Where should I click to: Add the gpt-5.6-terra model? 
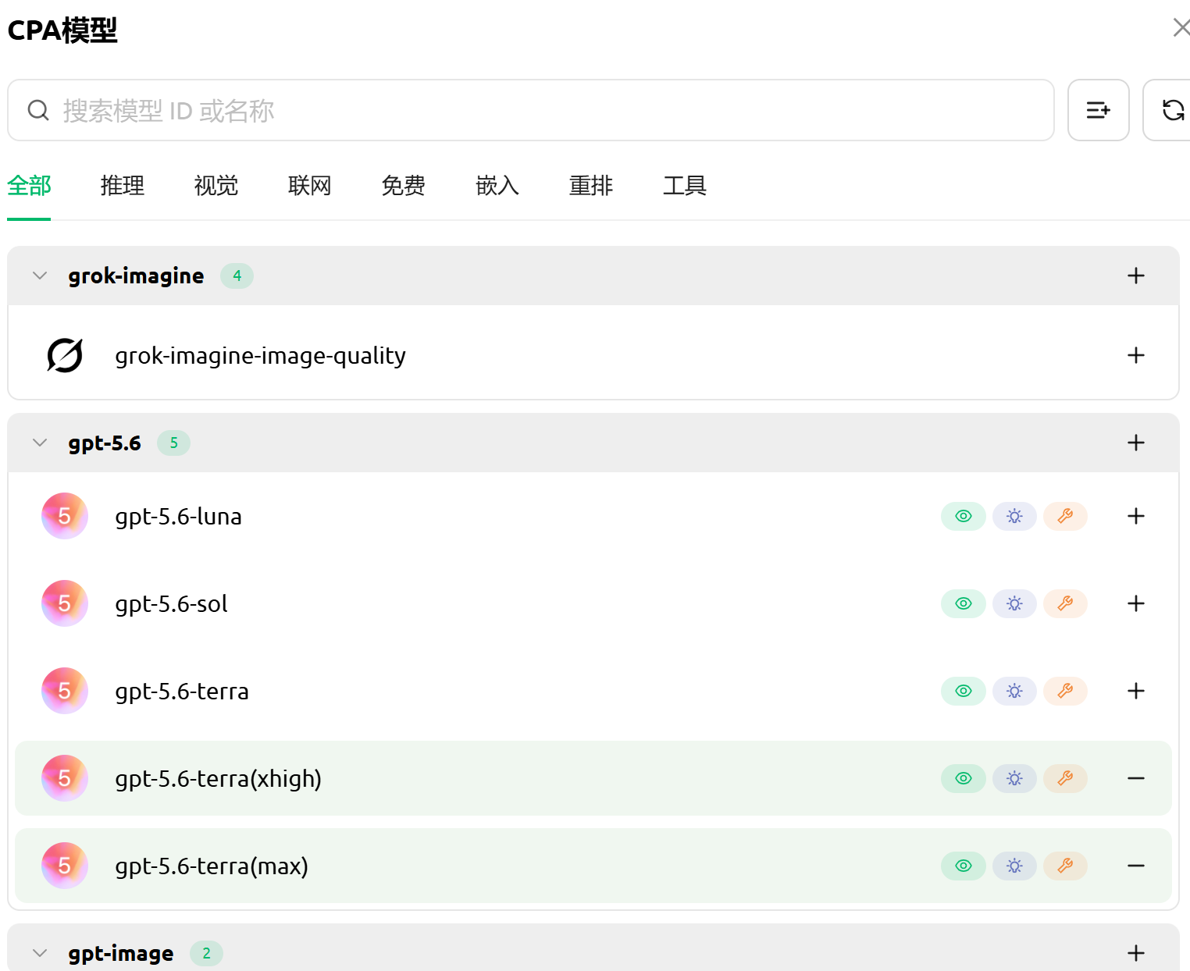[1136, 691]
